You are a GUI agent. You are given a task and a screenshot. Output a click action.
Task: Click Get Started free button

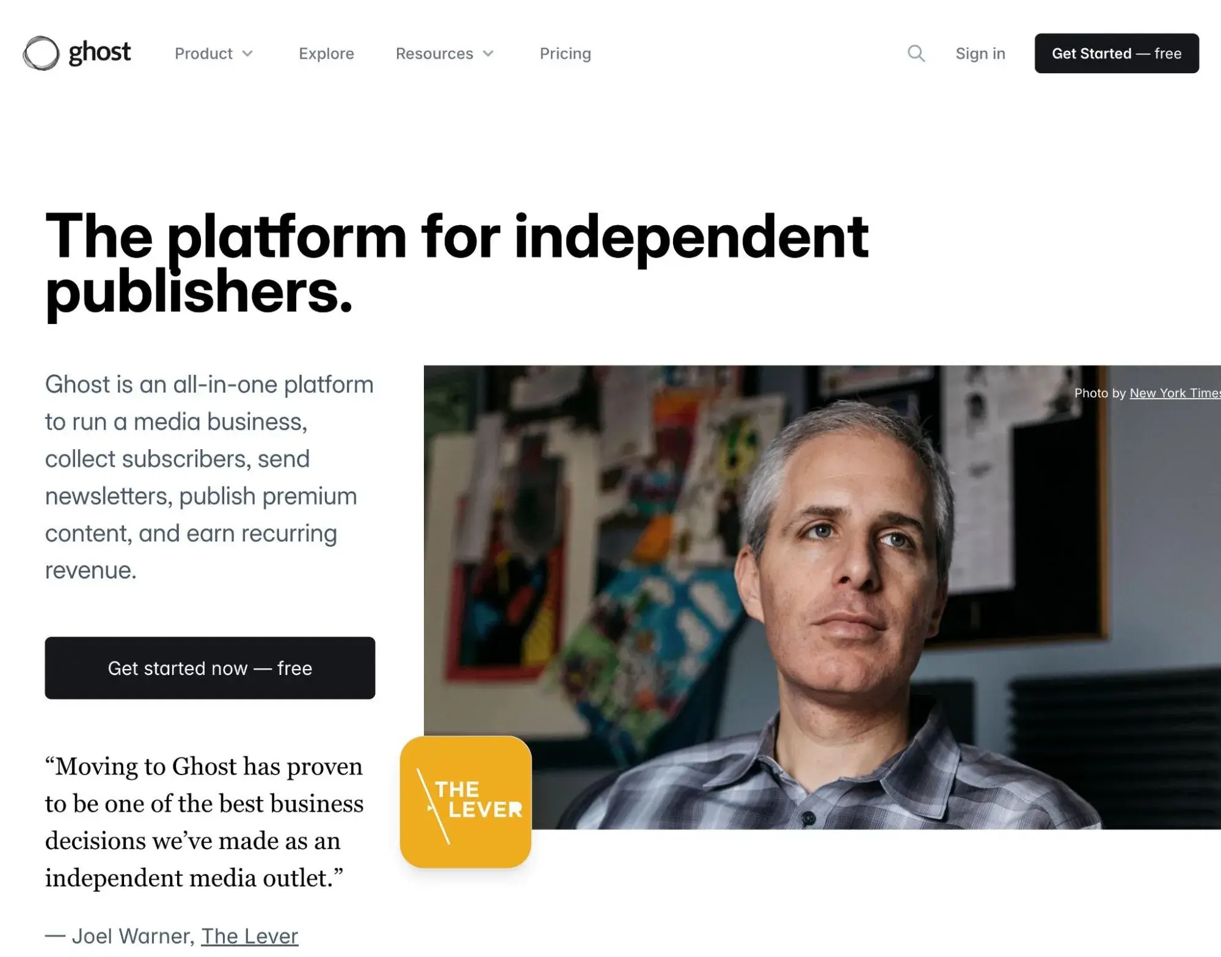pyautogui.click(x=1117, y=54)
